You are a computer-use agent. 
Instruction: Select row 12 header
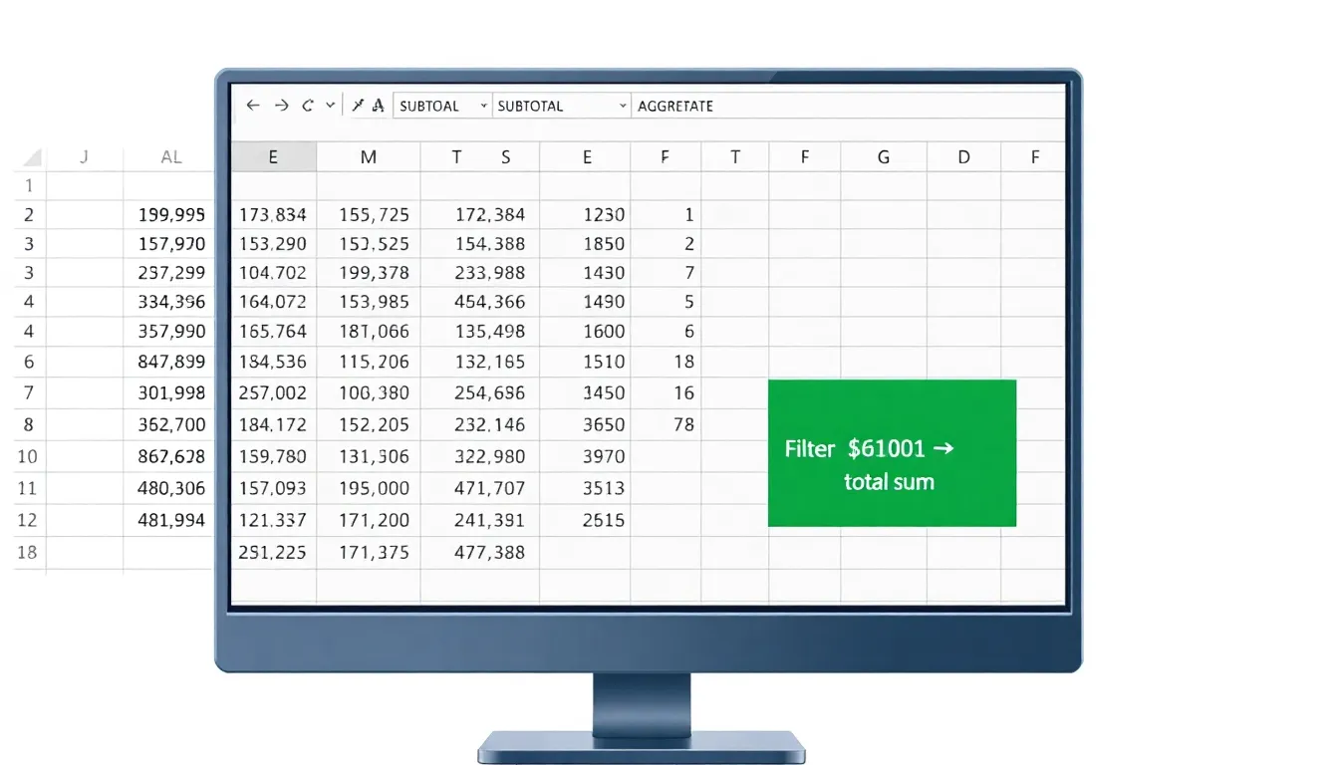28,520
